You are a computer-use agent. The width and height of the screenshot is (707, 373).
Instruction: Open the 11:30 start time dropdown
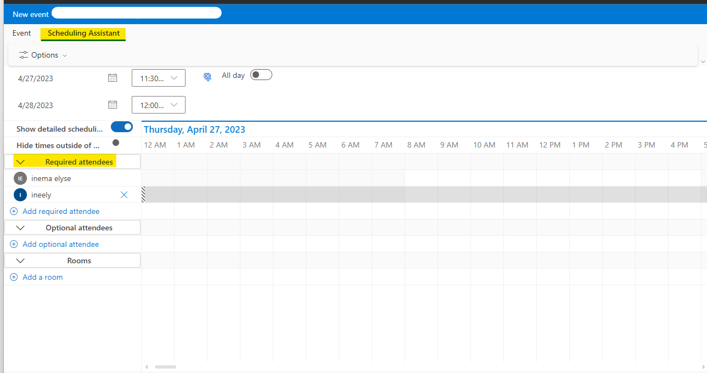tap(159, 78)
